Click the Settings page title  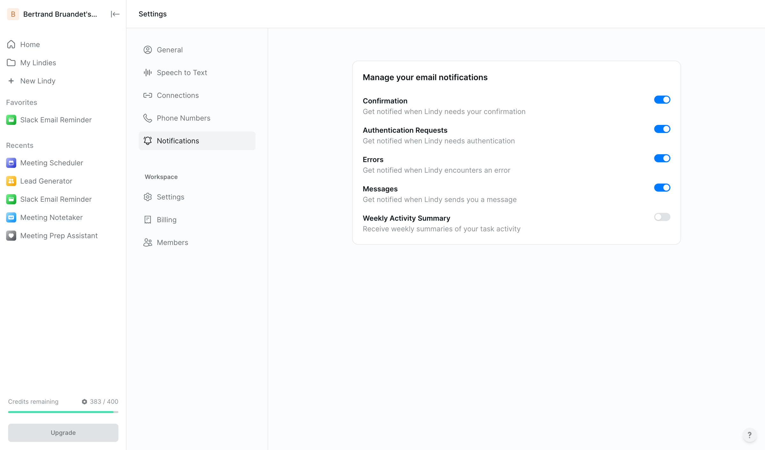point(153,14)
